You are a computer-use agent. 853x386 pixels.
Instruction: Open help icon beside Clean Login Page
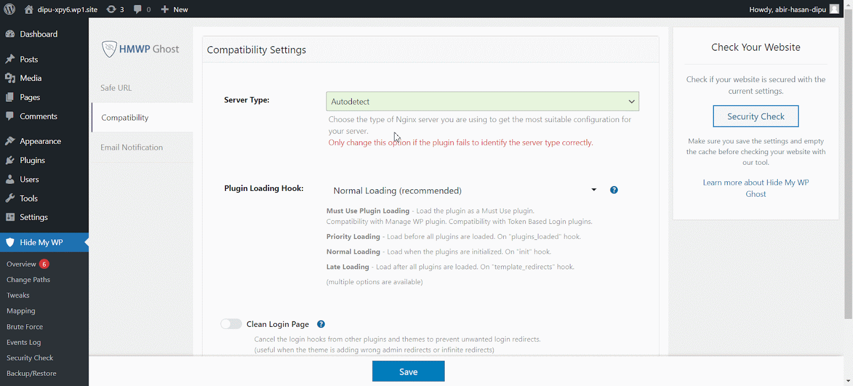(321, 324)
